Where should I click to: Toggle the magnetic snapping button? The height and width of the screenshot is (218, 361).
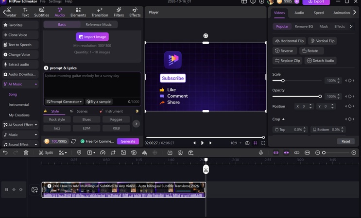point(286,152)
